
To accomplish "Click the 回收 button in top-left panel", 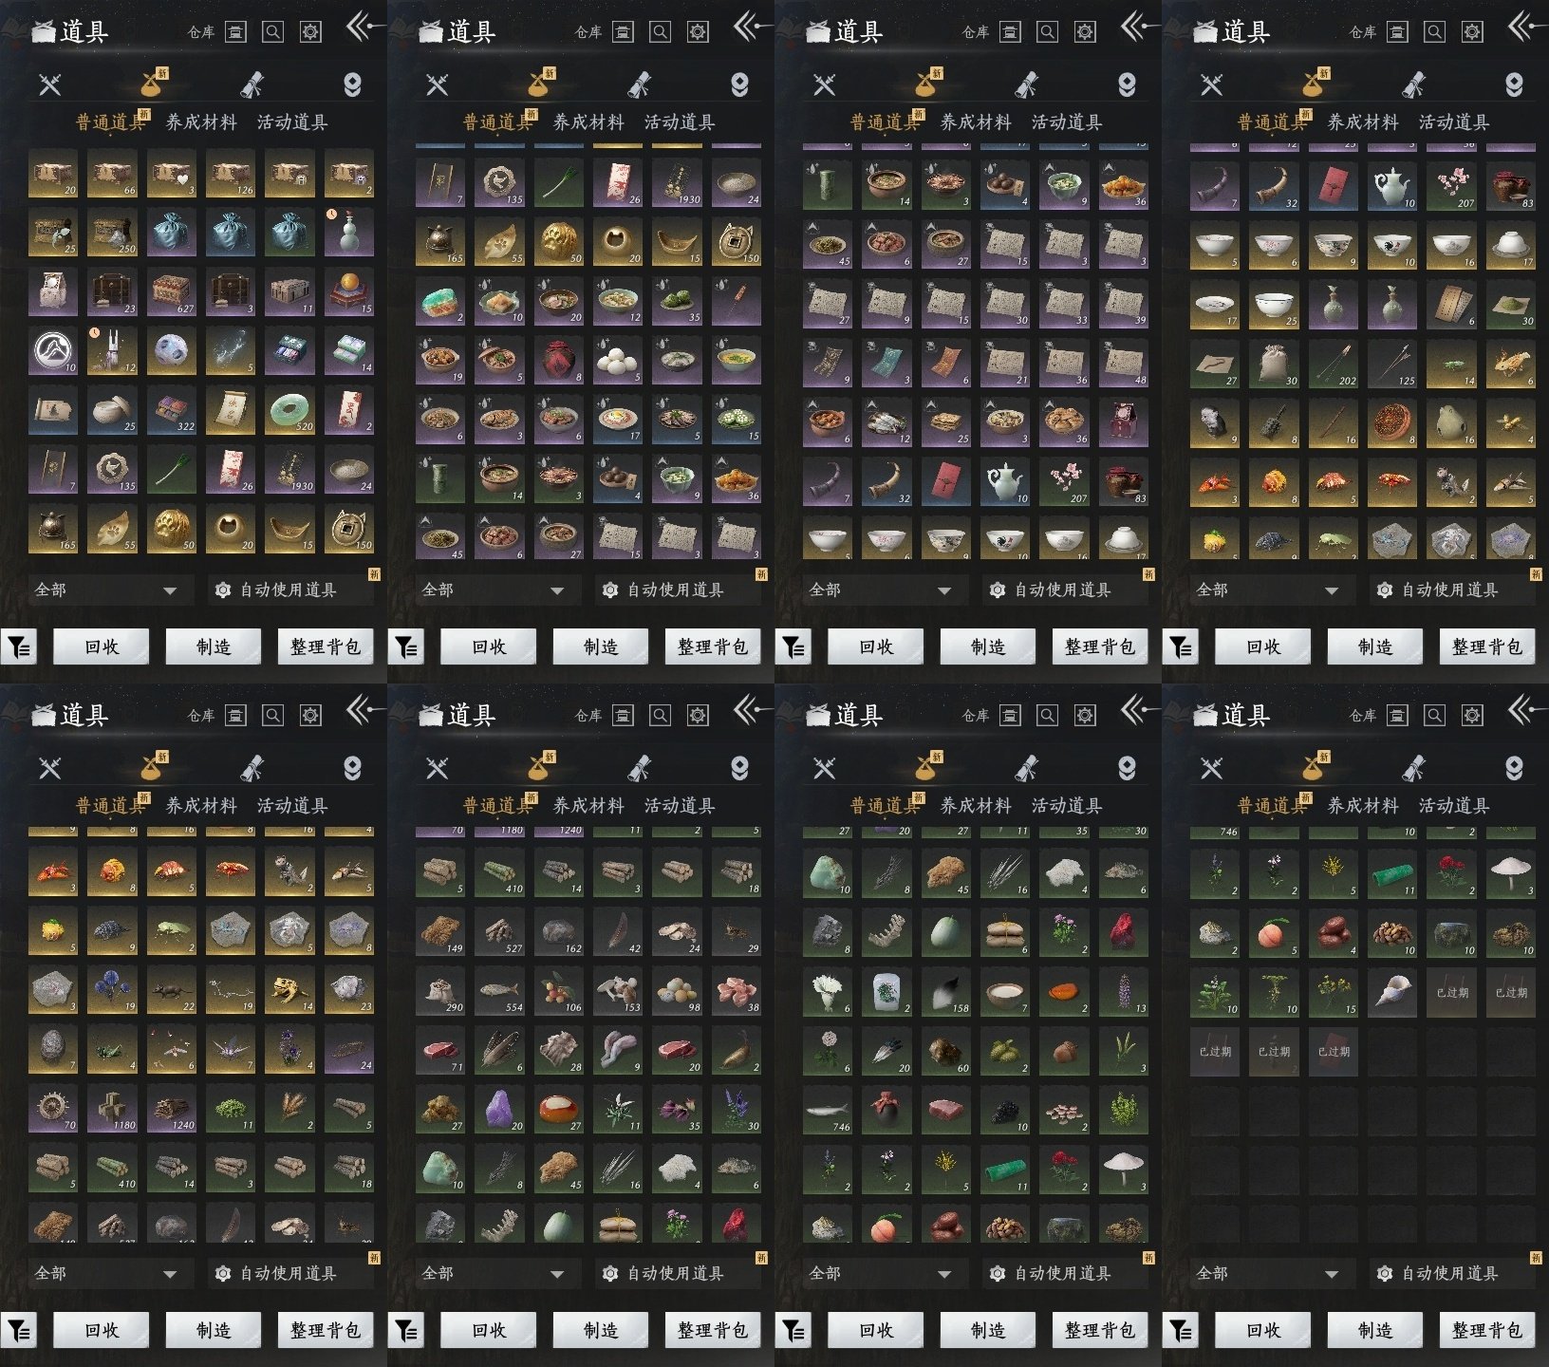I will [102, 646].
